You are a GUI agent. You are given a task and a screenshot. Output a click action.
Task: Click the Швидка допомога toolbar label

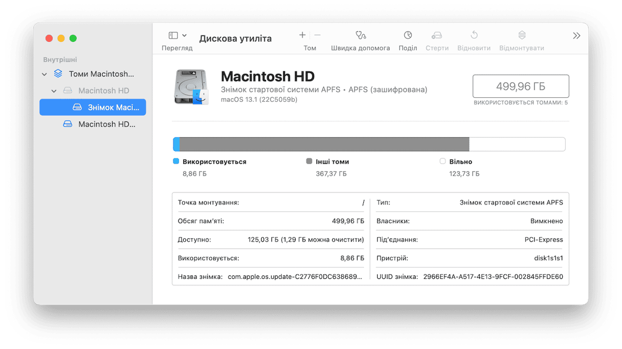[361, 48]
